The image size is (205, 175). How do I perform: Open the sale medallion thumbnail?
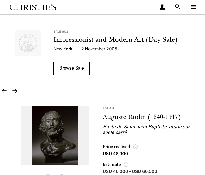point(28,43)
